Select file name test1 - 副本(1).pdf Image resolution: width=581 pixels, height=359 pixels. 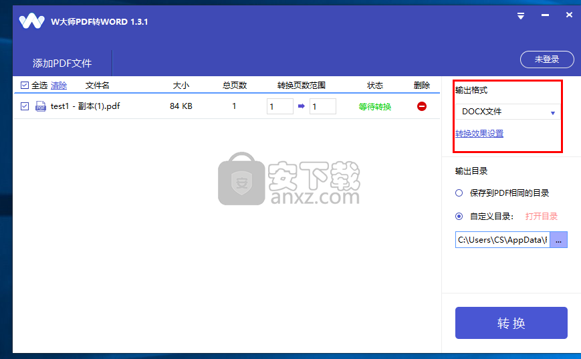click(85, 106)
